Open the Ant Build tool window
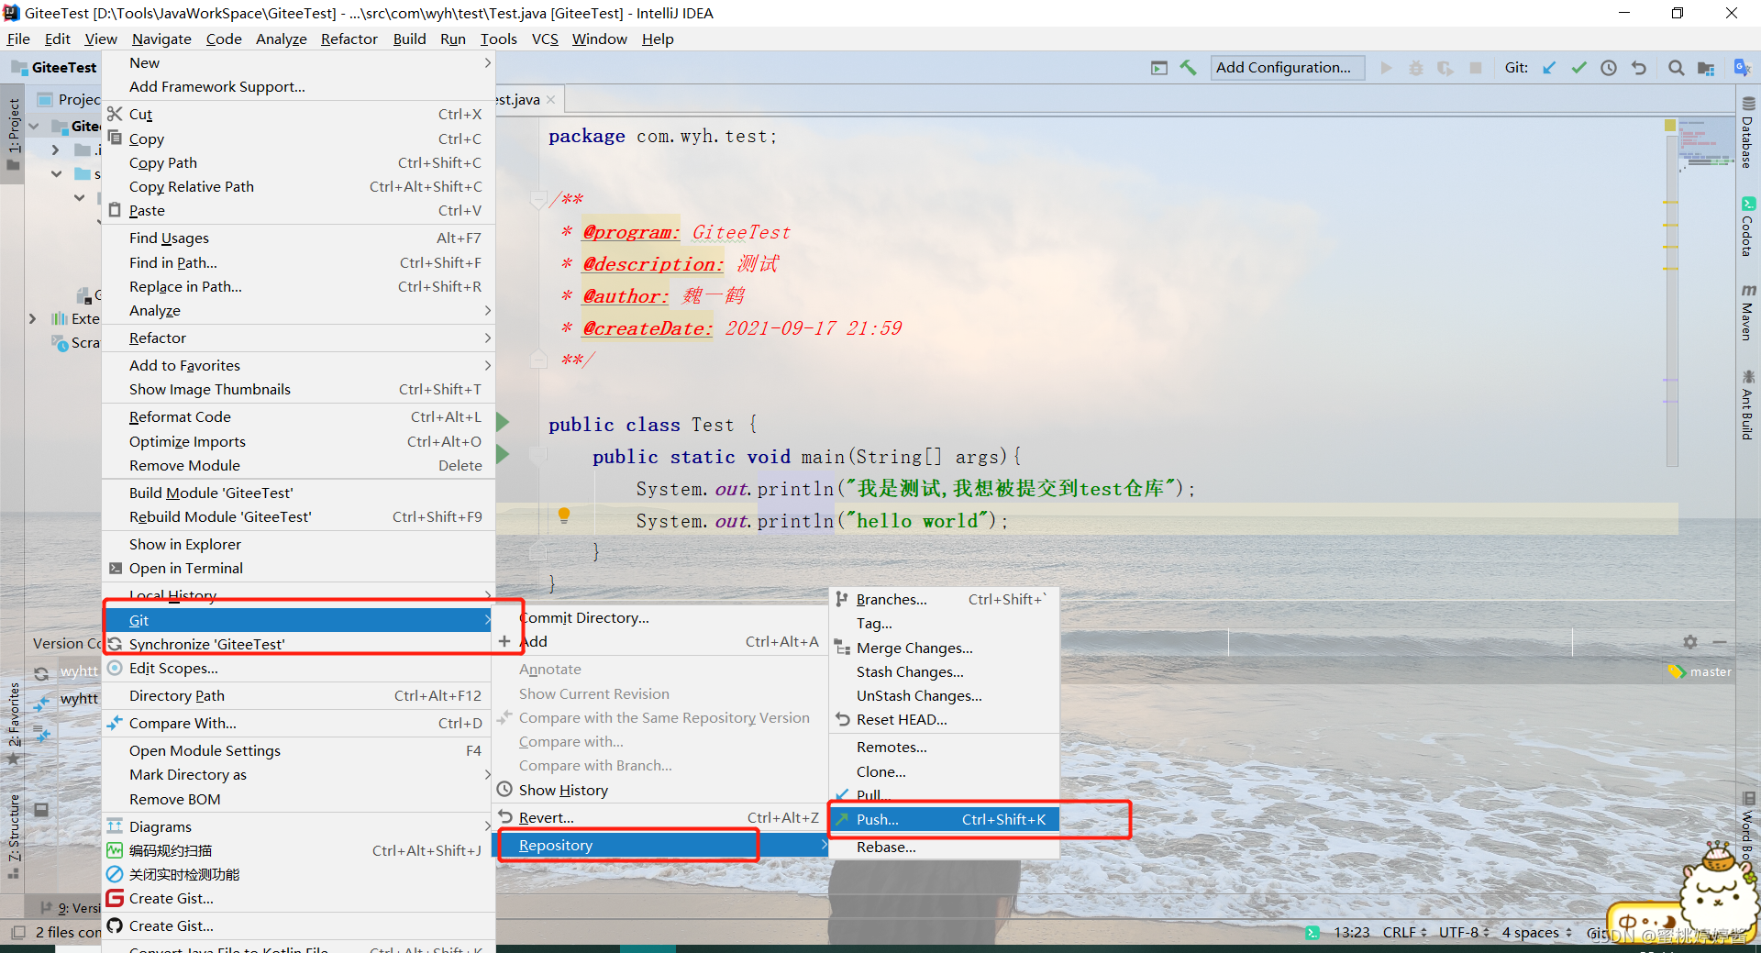The image size is (1761, 953). [x=1748, y=404]
